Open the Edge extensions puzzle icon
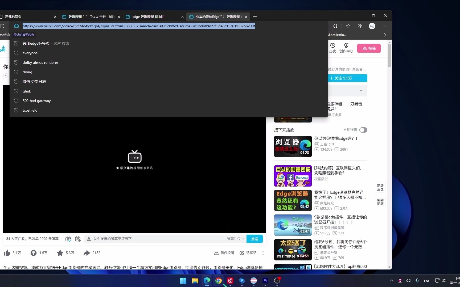The image size is (460, 287). tap(335, 26)
